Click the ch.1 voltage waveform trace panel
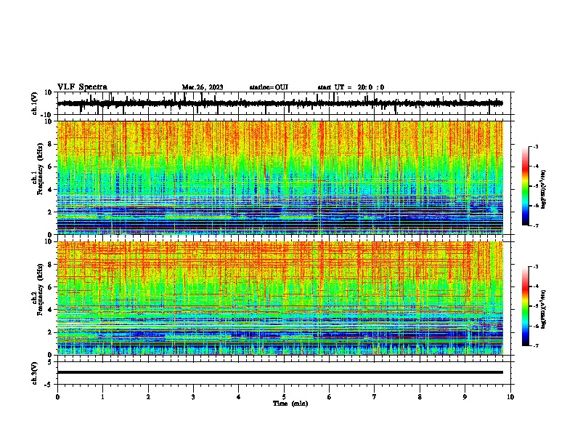Screen dimensions: 575x445 (285, 103)
